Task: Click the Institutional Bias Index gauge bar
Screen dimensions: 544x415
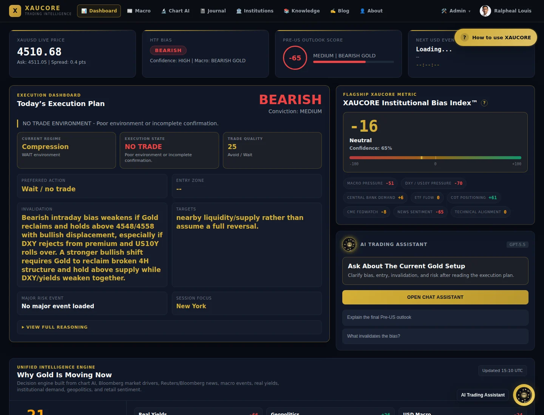Action: click(435, 158)
